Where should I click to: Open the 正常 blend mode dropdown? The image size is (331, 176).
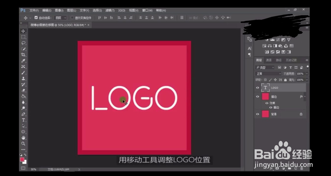coord(268,74)
